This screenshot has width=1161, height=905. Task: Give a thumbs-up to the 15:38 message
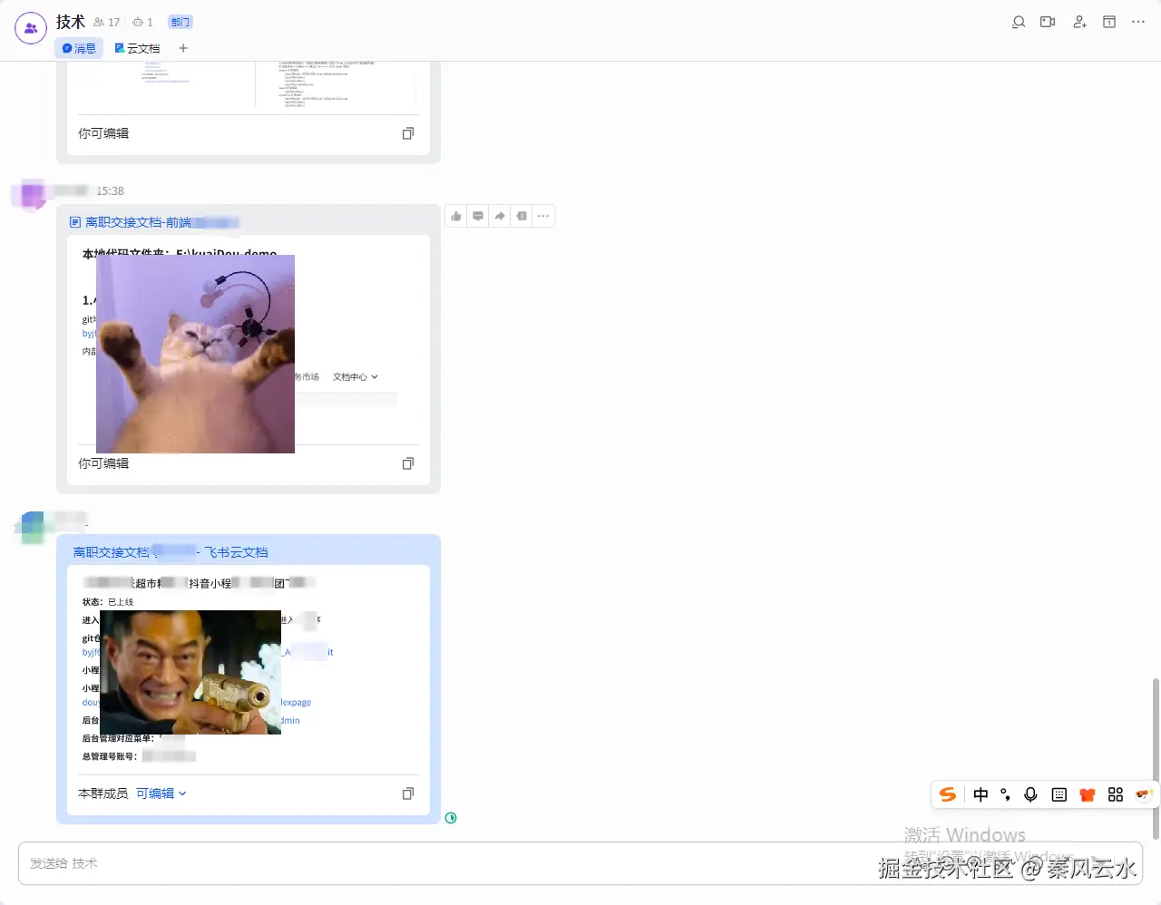(456, 216)
